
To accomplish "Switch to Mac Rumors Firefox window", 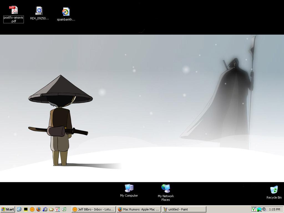I will click(x=139, y=209).
